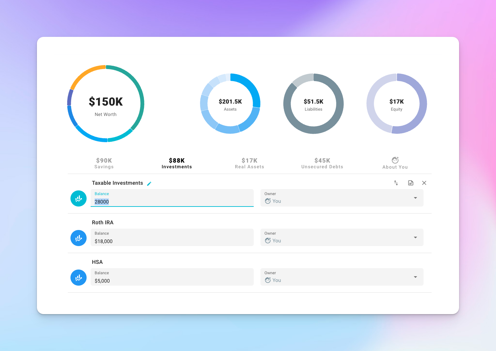This screenshot has width=496, height=351.
Task: Go to the About You section
Action: pyautogui.click(x=395, y=164)
